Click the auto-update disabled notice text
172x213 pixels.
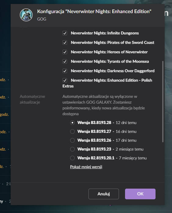104,105
